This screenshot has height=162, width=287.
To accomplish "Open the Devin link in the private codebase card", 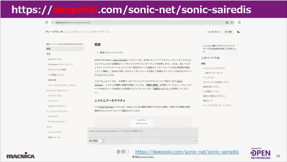I will point(206,46).
